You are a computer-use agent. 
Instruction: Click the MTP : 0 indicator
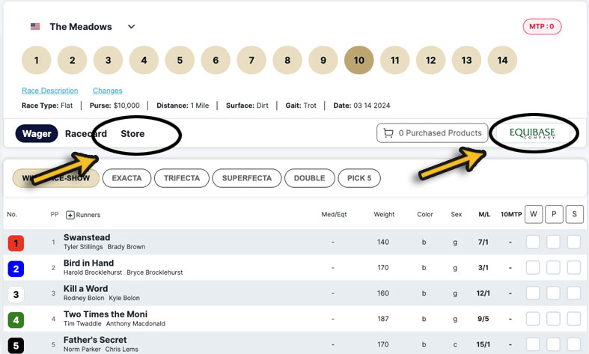(x=542, y=27)
